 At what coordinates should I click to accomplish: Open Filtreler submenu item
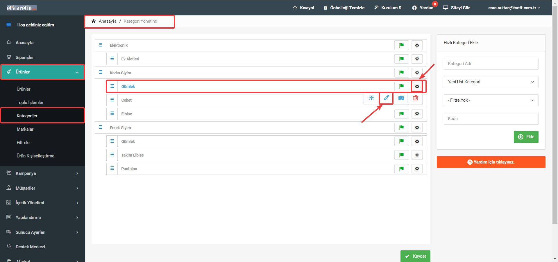[24, 143]
